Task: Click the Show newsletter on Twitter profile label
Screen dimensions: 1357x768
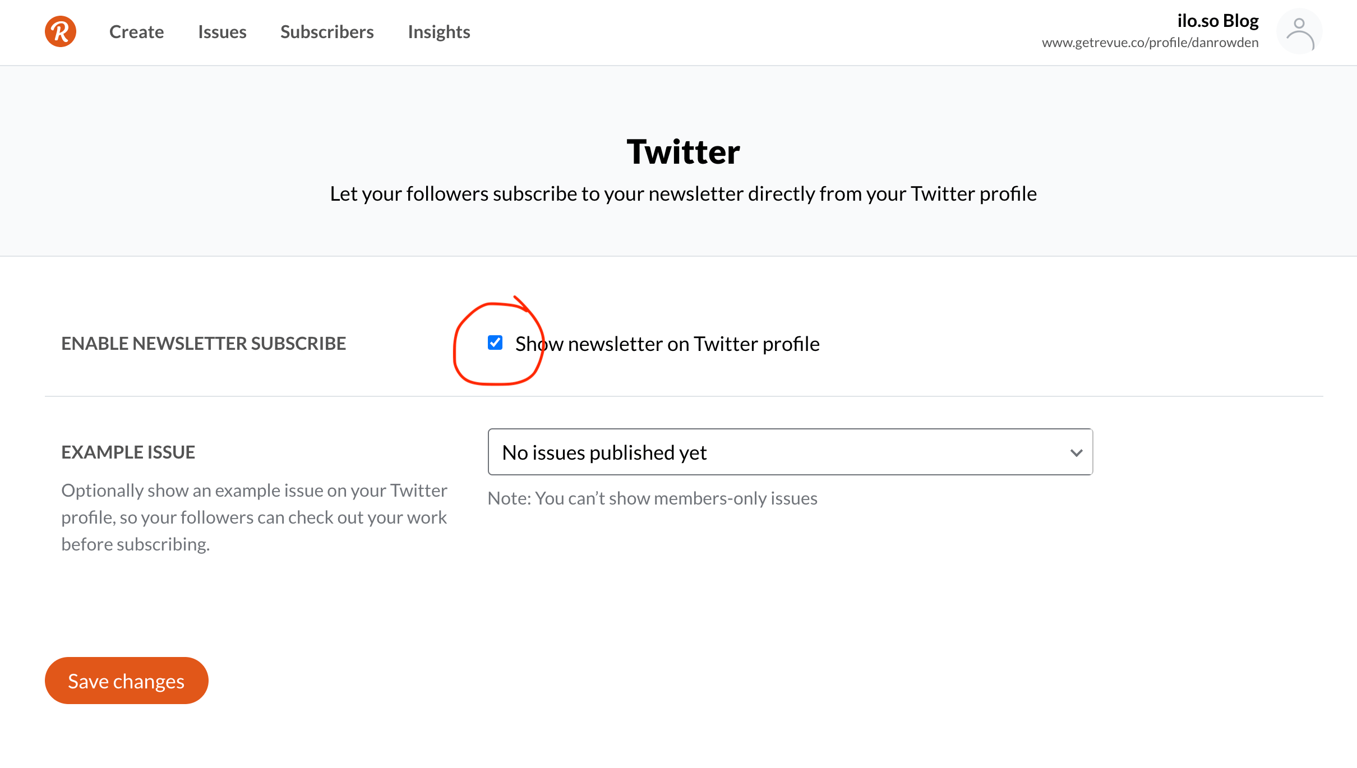Action: [667, 344]
